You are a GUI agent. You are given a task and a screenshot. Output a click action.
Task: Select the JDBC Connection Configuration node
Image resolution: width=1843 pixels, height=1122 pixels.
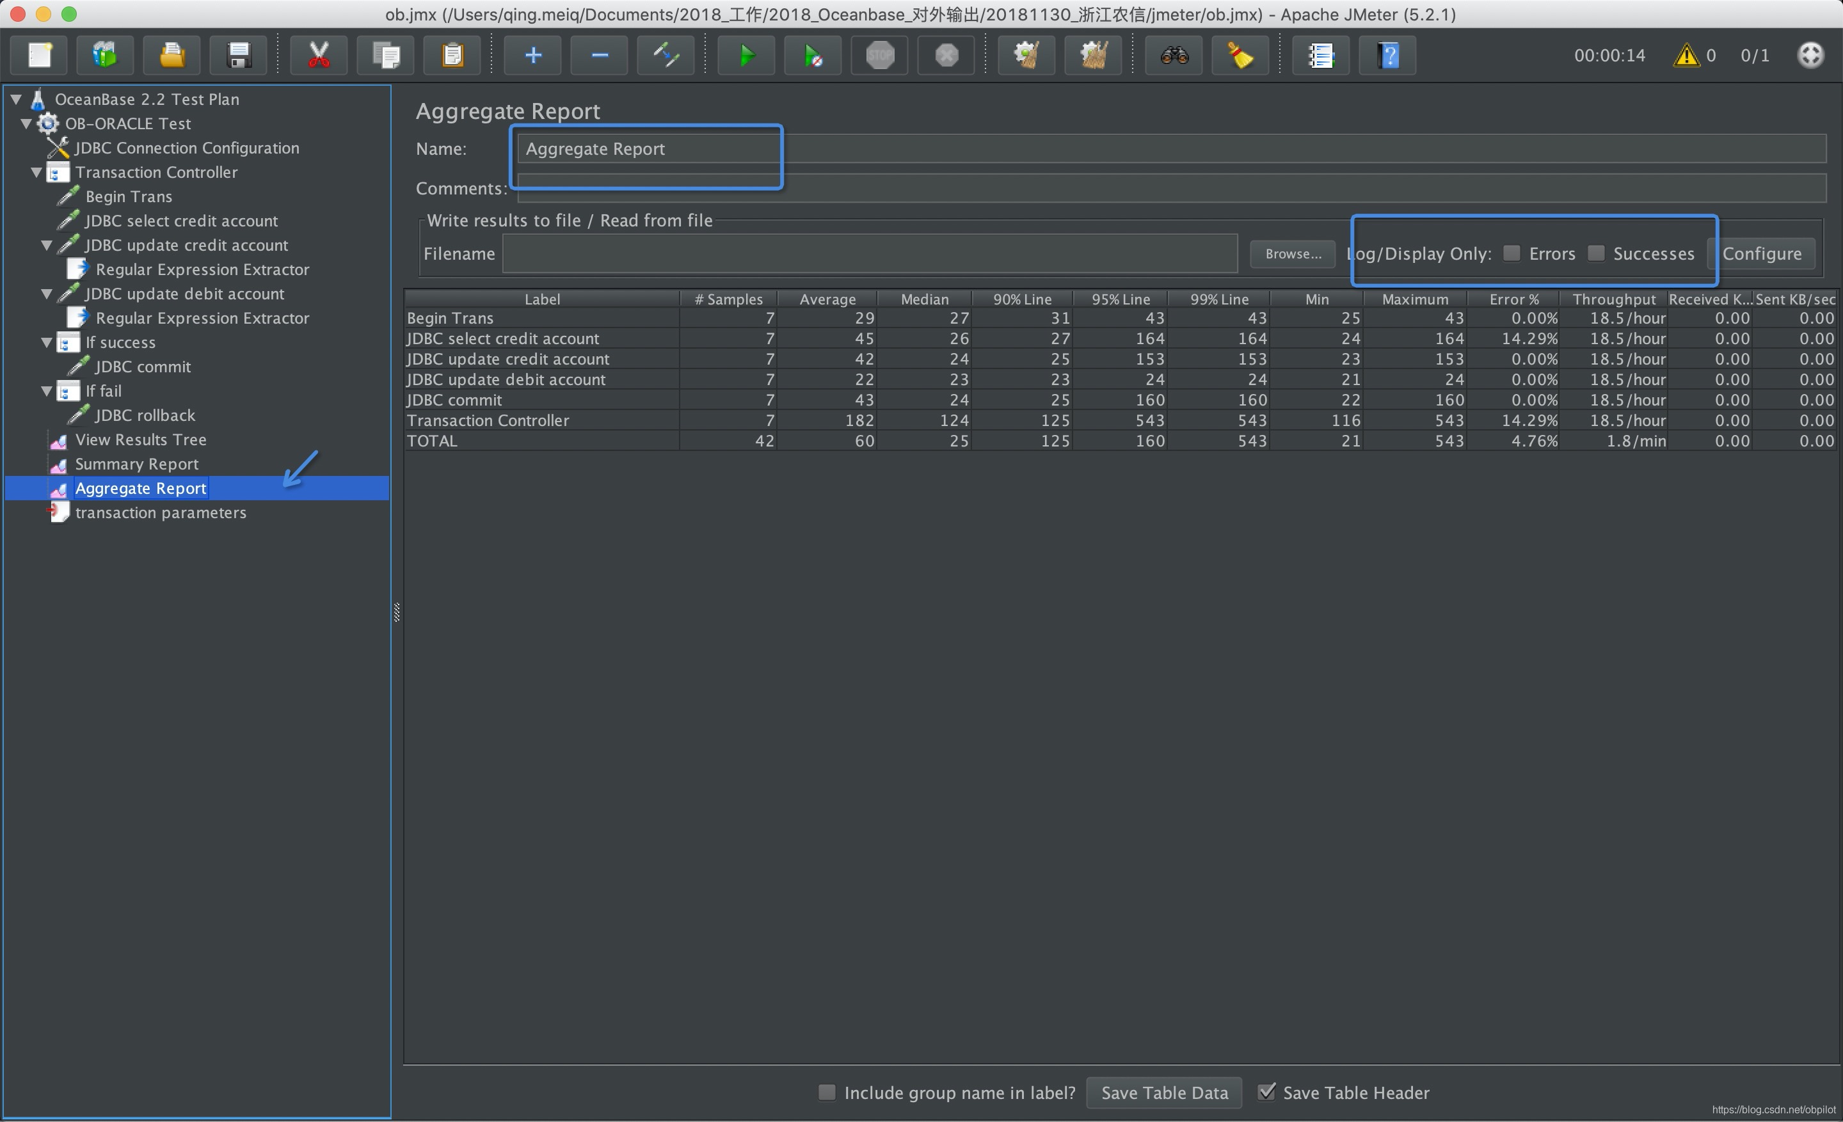click(187, 148)
